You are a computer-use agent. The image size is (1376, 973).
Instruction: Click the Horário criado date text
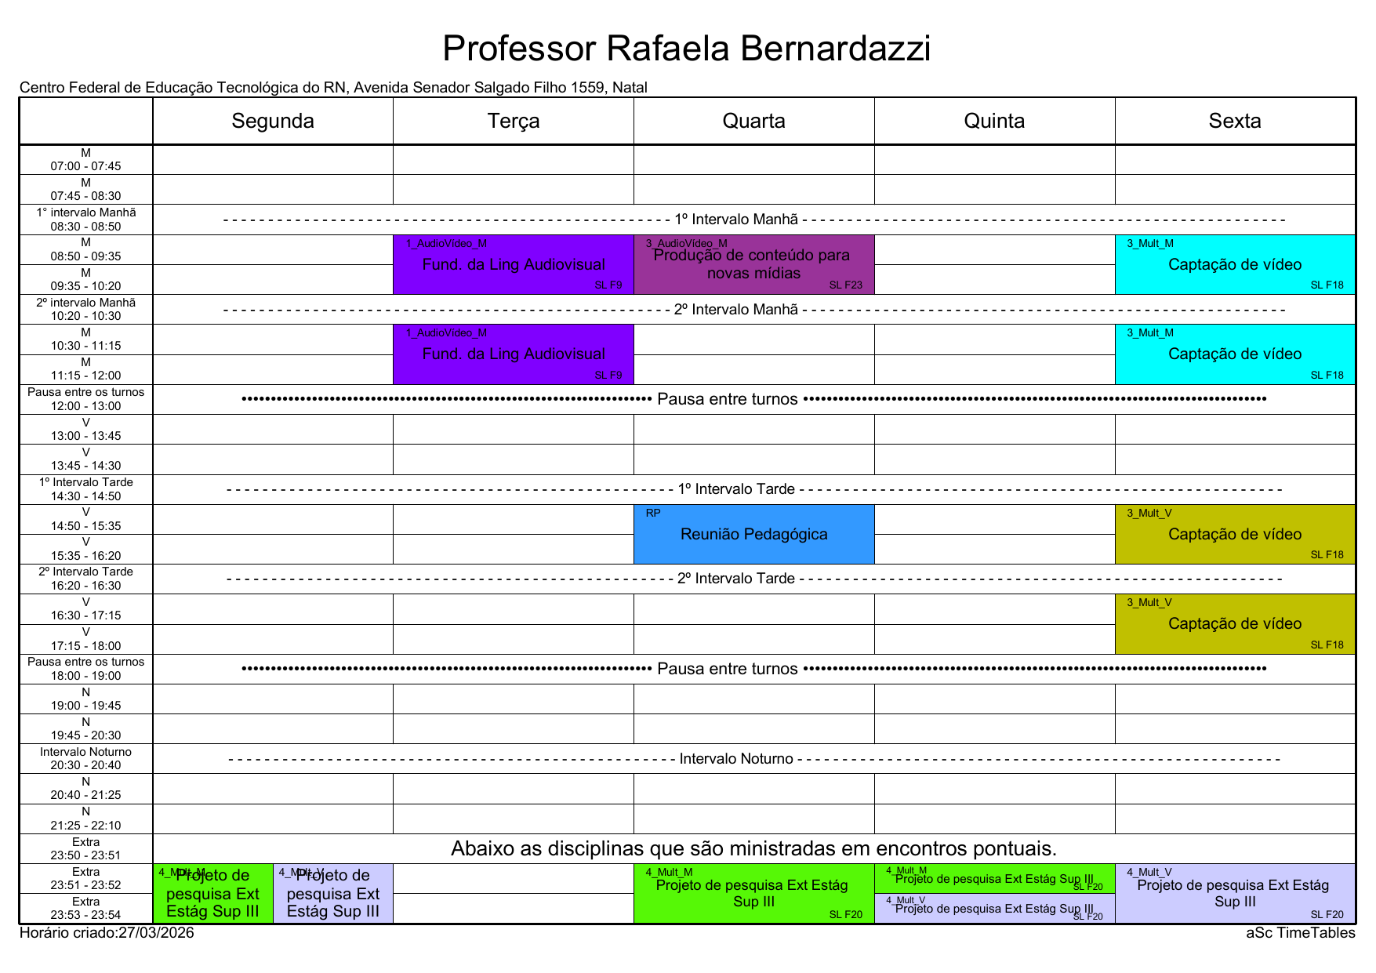pyautogui.click(x=107, y=933)
